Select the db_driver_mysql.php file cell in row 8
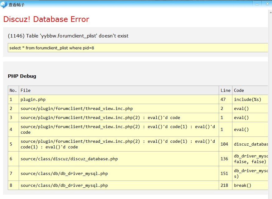Screen dimensions: 272x199 point(119,185)
